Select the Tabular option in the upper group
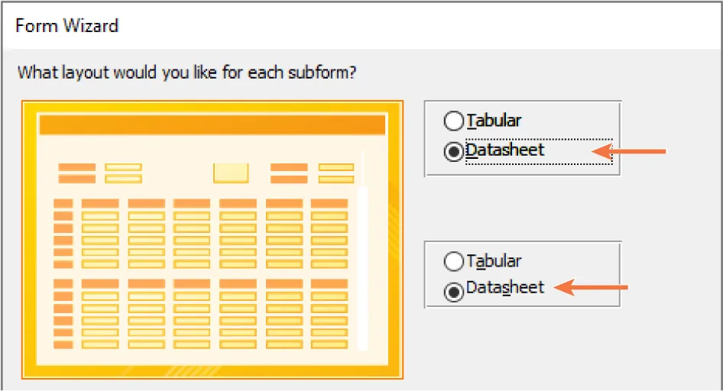The height and width of the screenshot is (391, 723). coord(454,121)
